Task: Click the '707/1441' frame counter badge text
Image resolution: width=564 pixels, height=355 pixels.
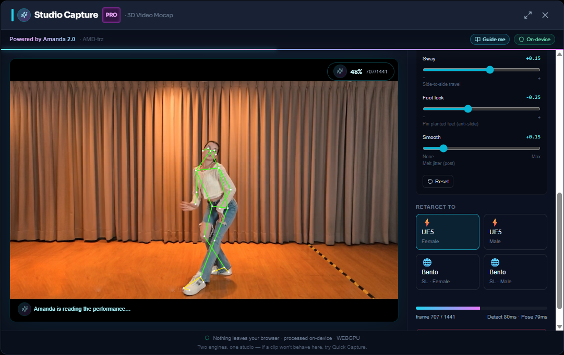Action: pos(376,71)
